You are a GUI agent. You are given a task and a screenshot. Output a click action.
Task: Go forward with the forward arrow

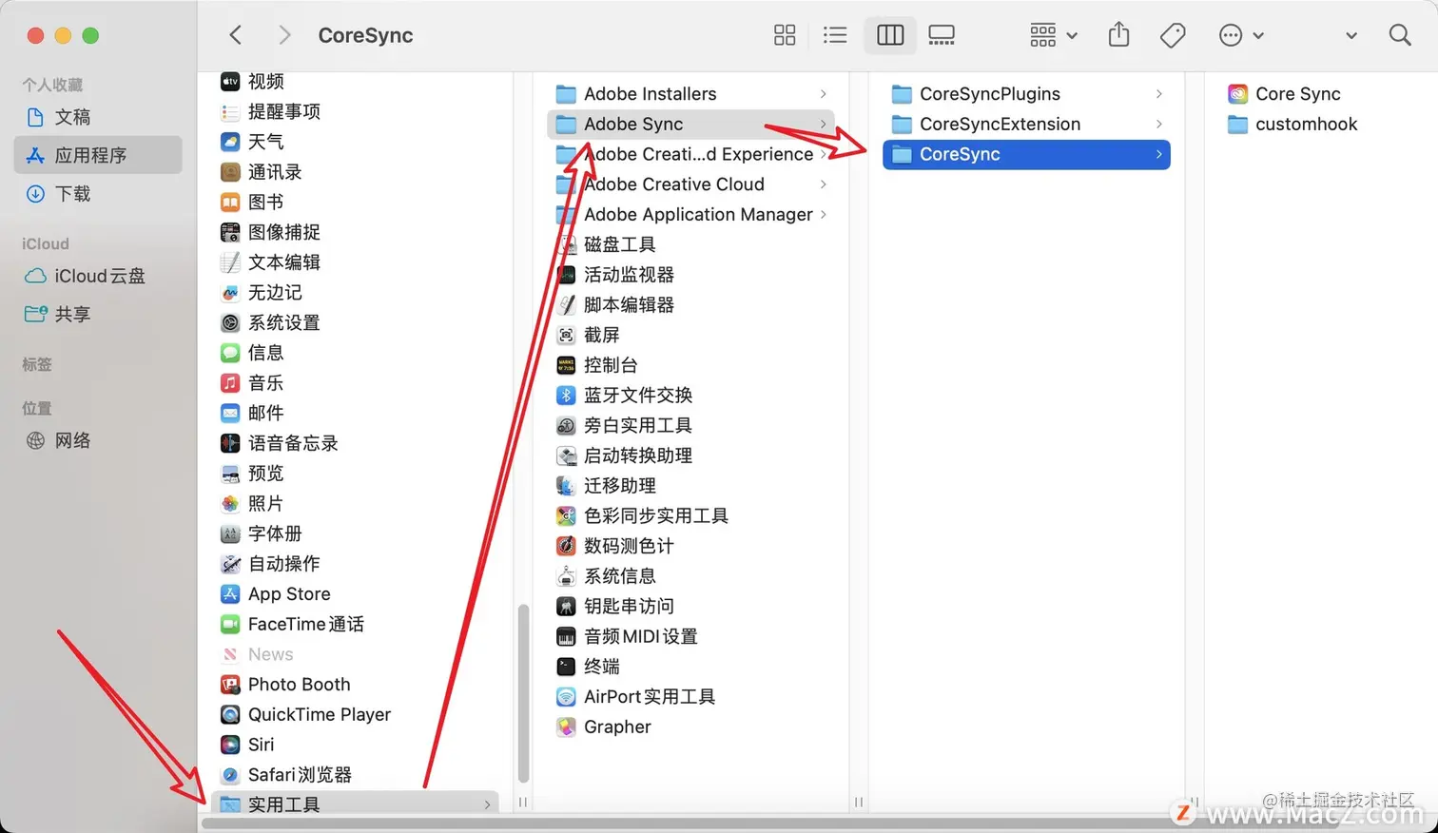coord(283,35)
